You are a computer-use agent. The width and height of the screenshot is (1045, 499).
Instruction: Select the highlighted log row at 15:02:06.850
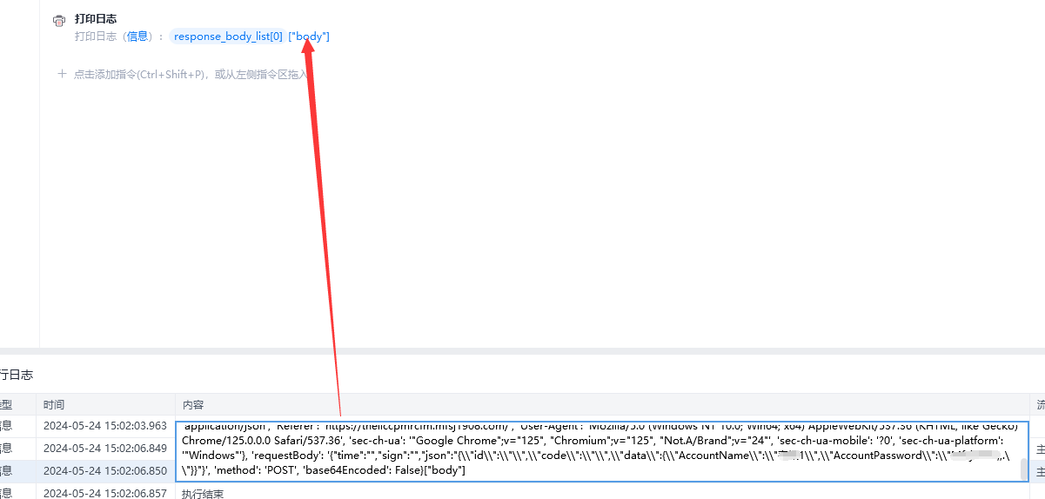coord(87,471)
